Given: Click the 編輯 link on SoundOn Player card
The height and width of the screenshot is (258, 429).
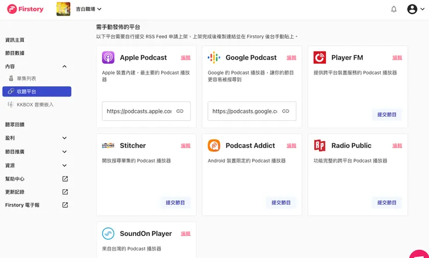Looking at the screenshot, I should pos(186,234).
